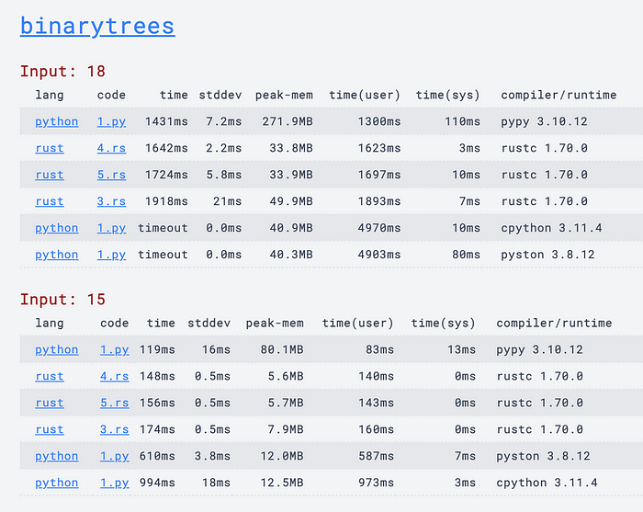Select the 80.1MB peak-mem cell
The width and height of the screenshot is (643, 512).
coord(282,349)
